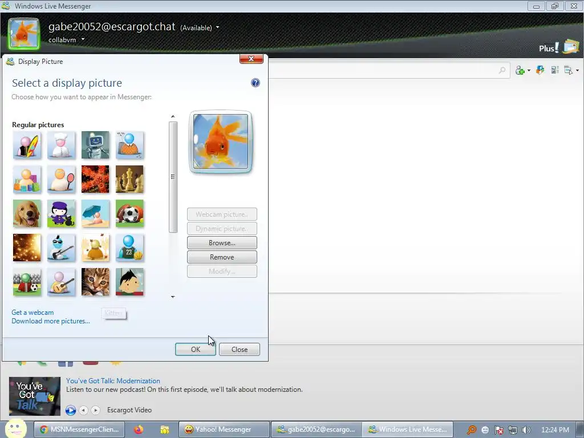The height and width of the screenshot is (438, 584).
Task: Choose the golden retriever dog picture
Action: click(x=27, y=213)
